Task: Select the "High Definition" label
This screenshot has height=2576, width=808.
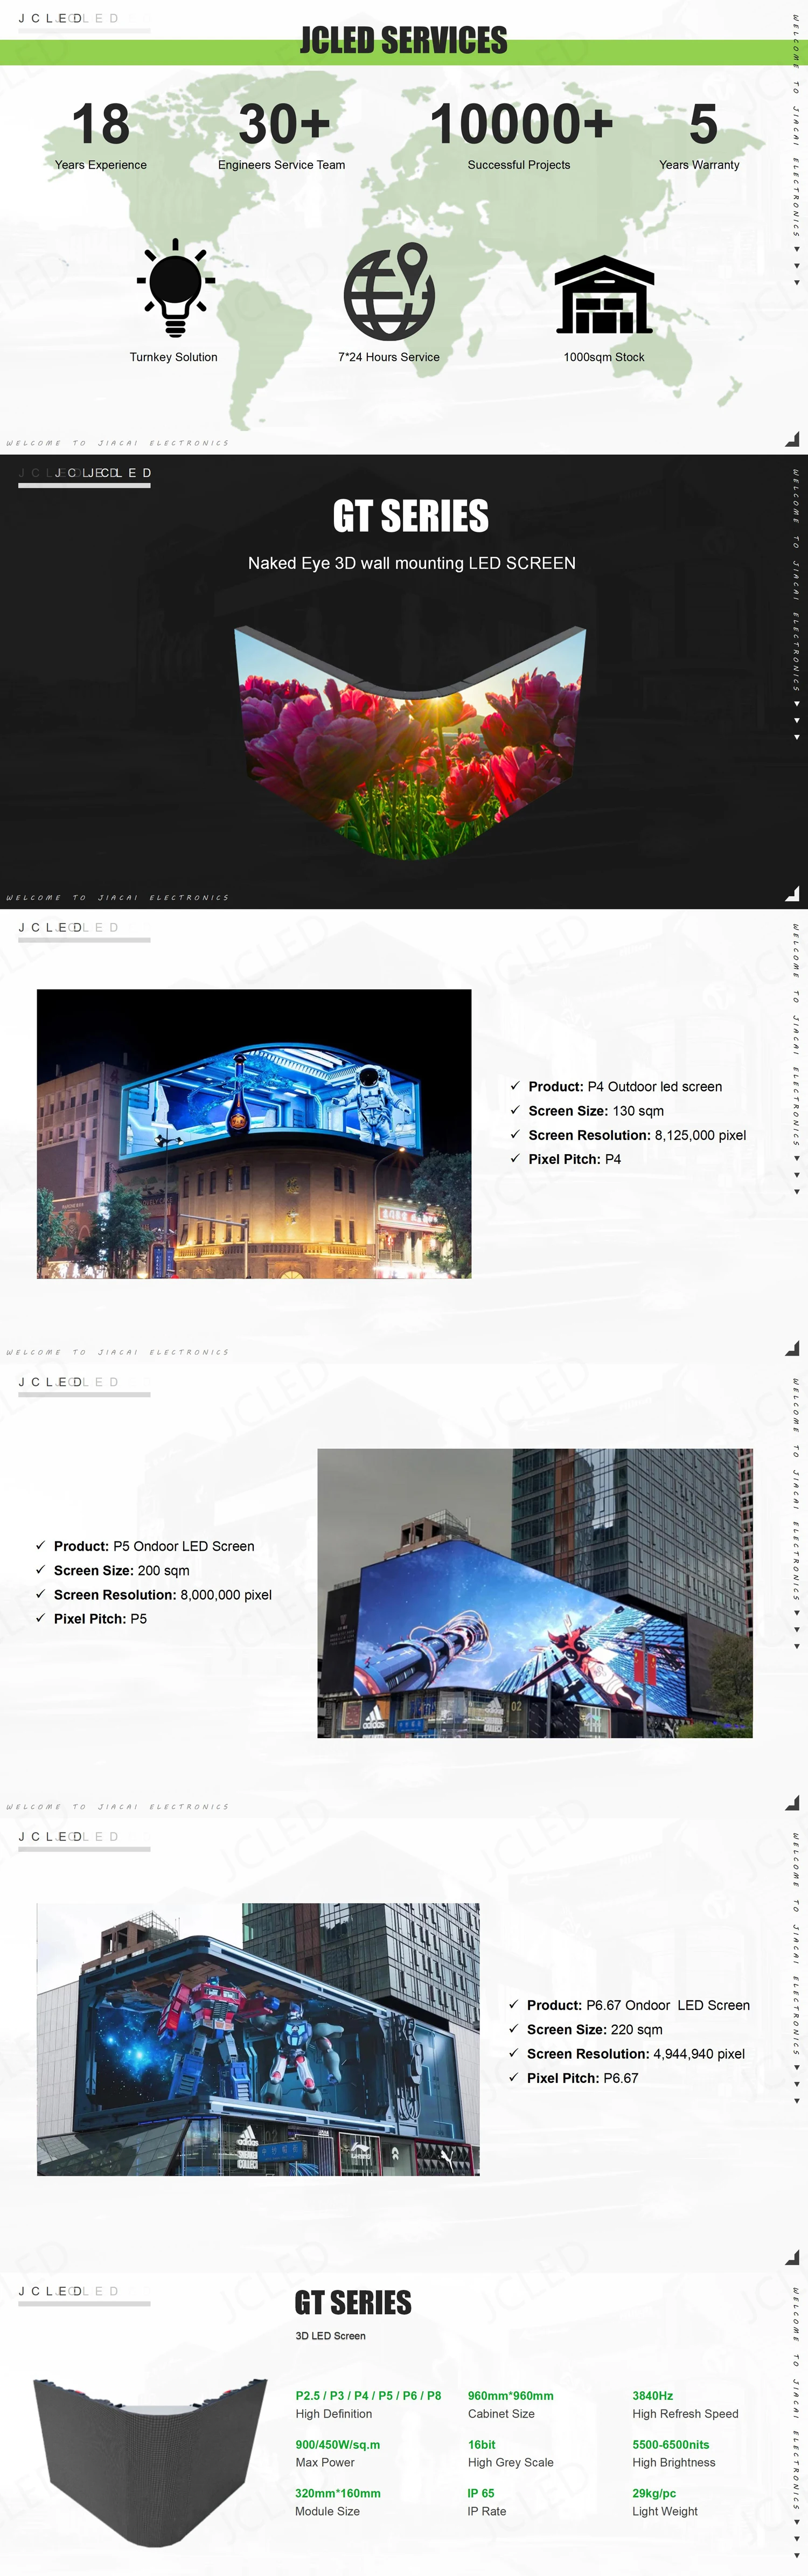Action: [x=334, y=2414]
